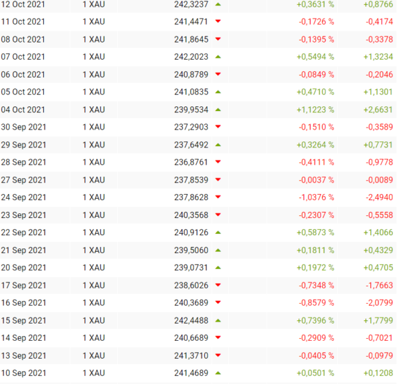Click the price 237,8628
Viewport: 399px width, 384px height.
tap(191, 197)
